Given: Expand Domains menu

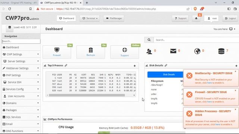Looking at the screenshot, I should coord(21,103).
